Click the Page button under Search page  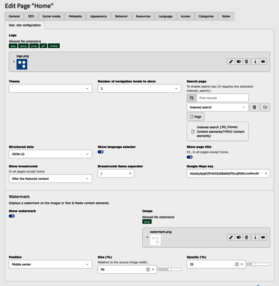[195, 117]
